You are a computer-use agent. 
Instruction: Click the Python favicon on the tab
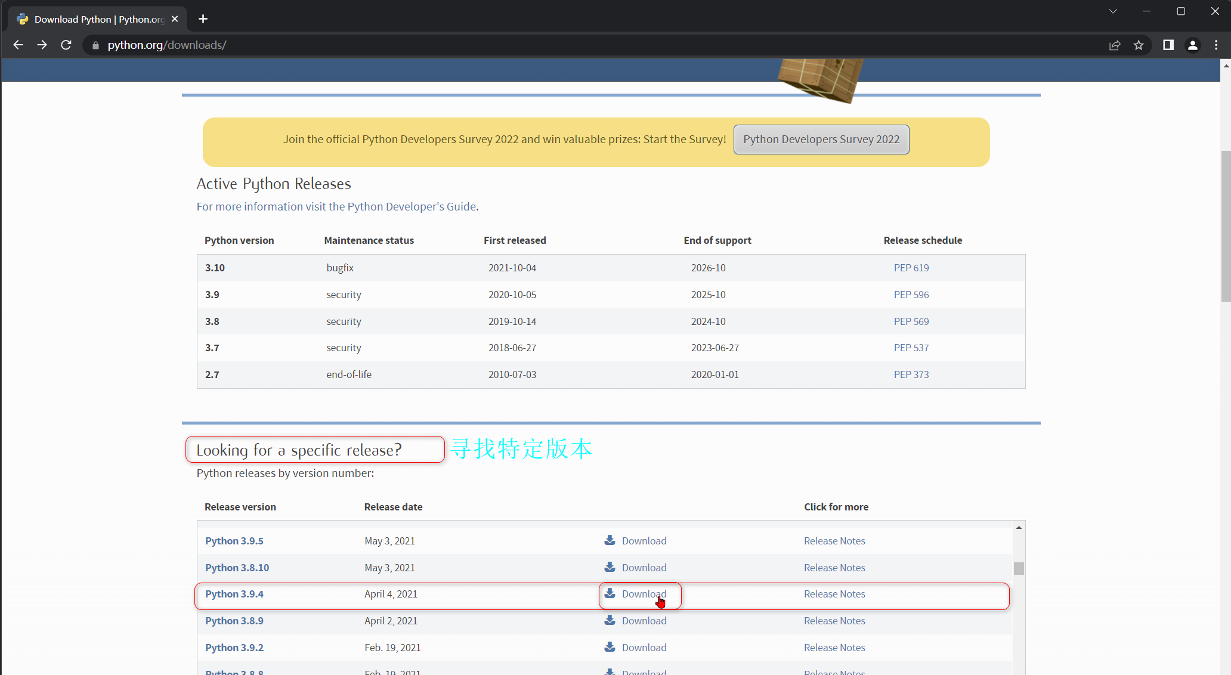pos(23,19)
